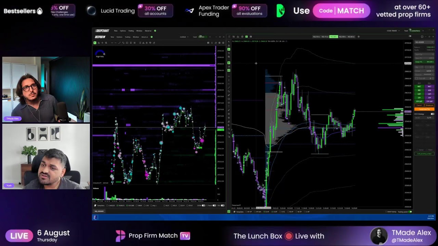
Task: Click the NQ-202609 tab at Deepdom bottom
Action: point(99,211)
